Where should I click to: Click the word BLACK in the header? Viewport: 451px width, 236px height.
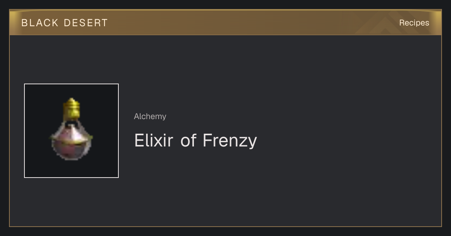40,23
